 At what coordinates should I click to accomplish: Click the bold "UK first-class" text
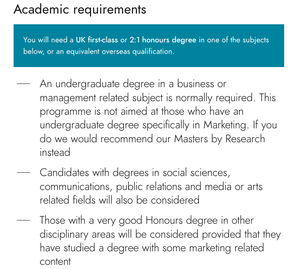[97, 40]
